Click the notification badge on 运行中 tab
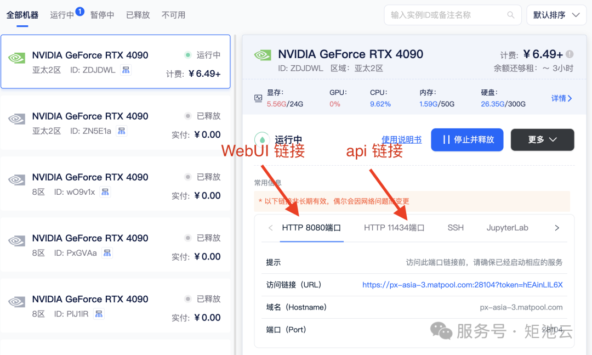Screen dimensions: 592x355 pyautogui.click(x=79, y=12)
